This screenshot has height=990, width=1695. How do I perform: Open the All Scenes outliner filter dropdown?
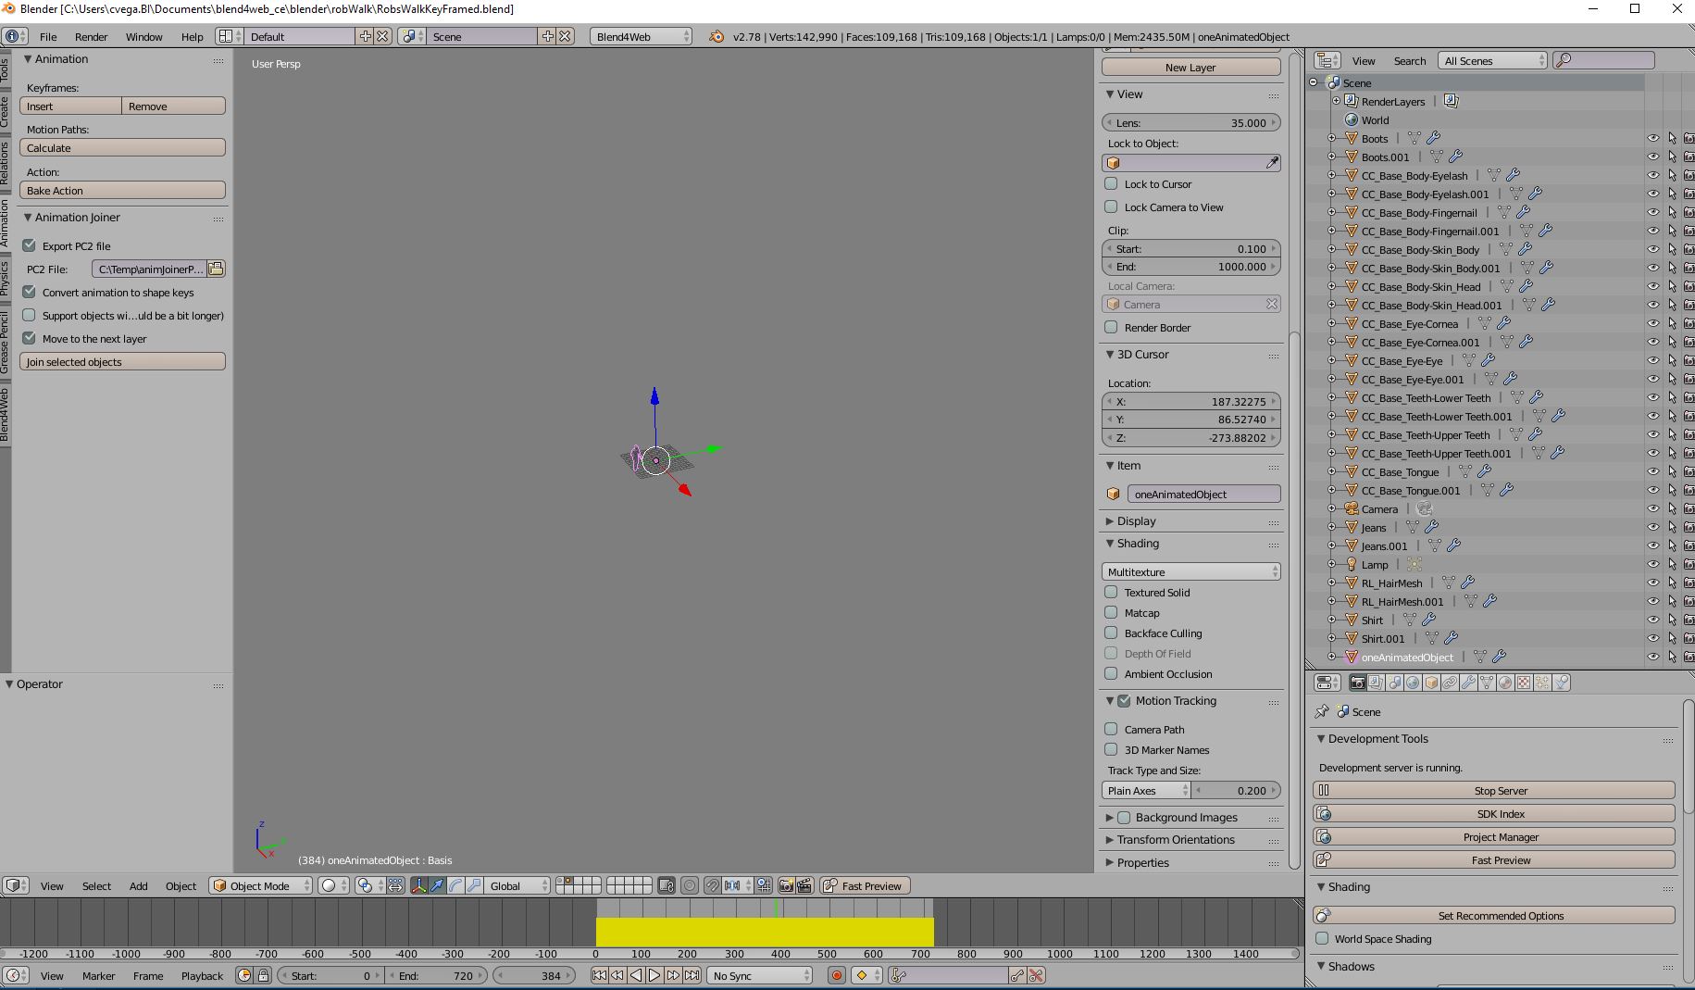[x=1492, y=60]
